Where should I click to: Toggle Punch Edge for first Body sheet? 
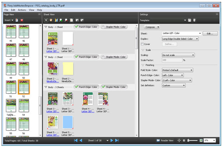[x=86, y=27]
